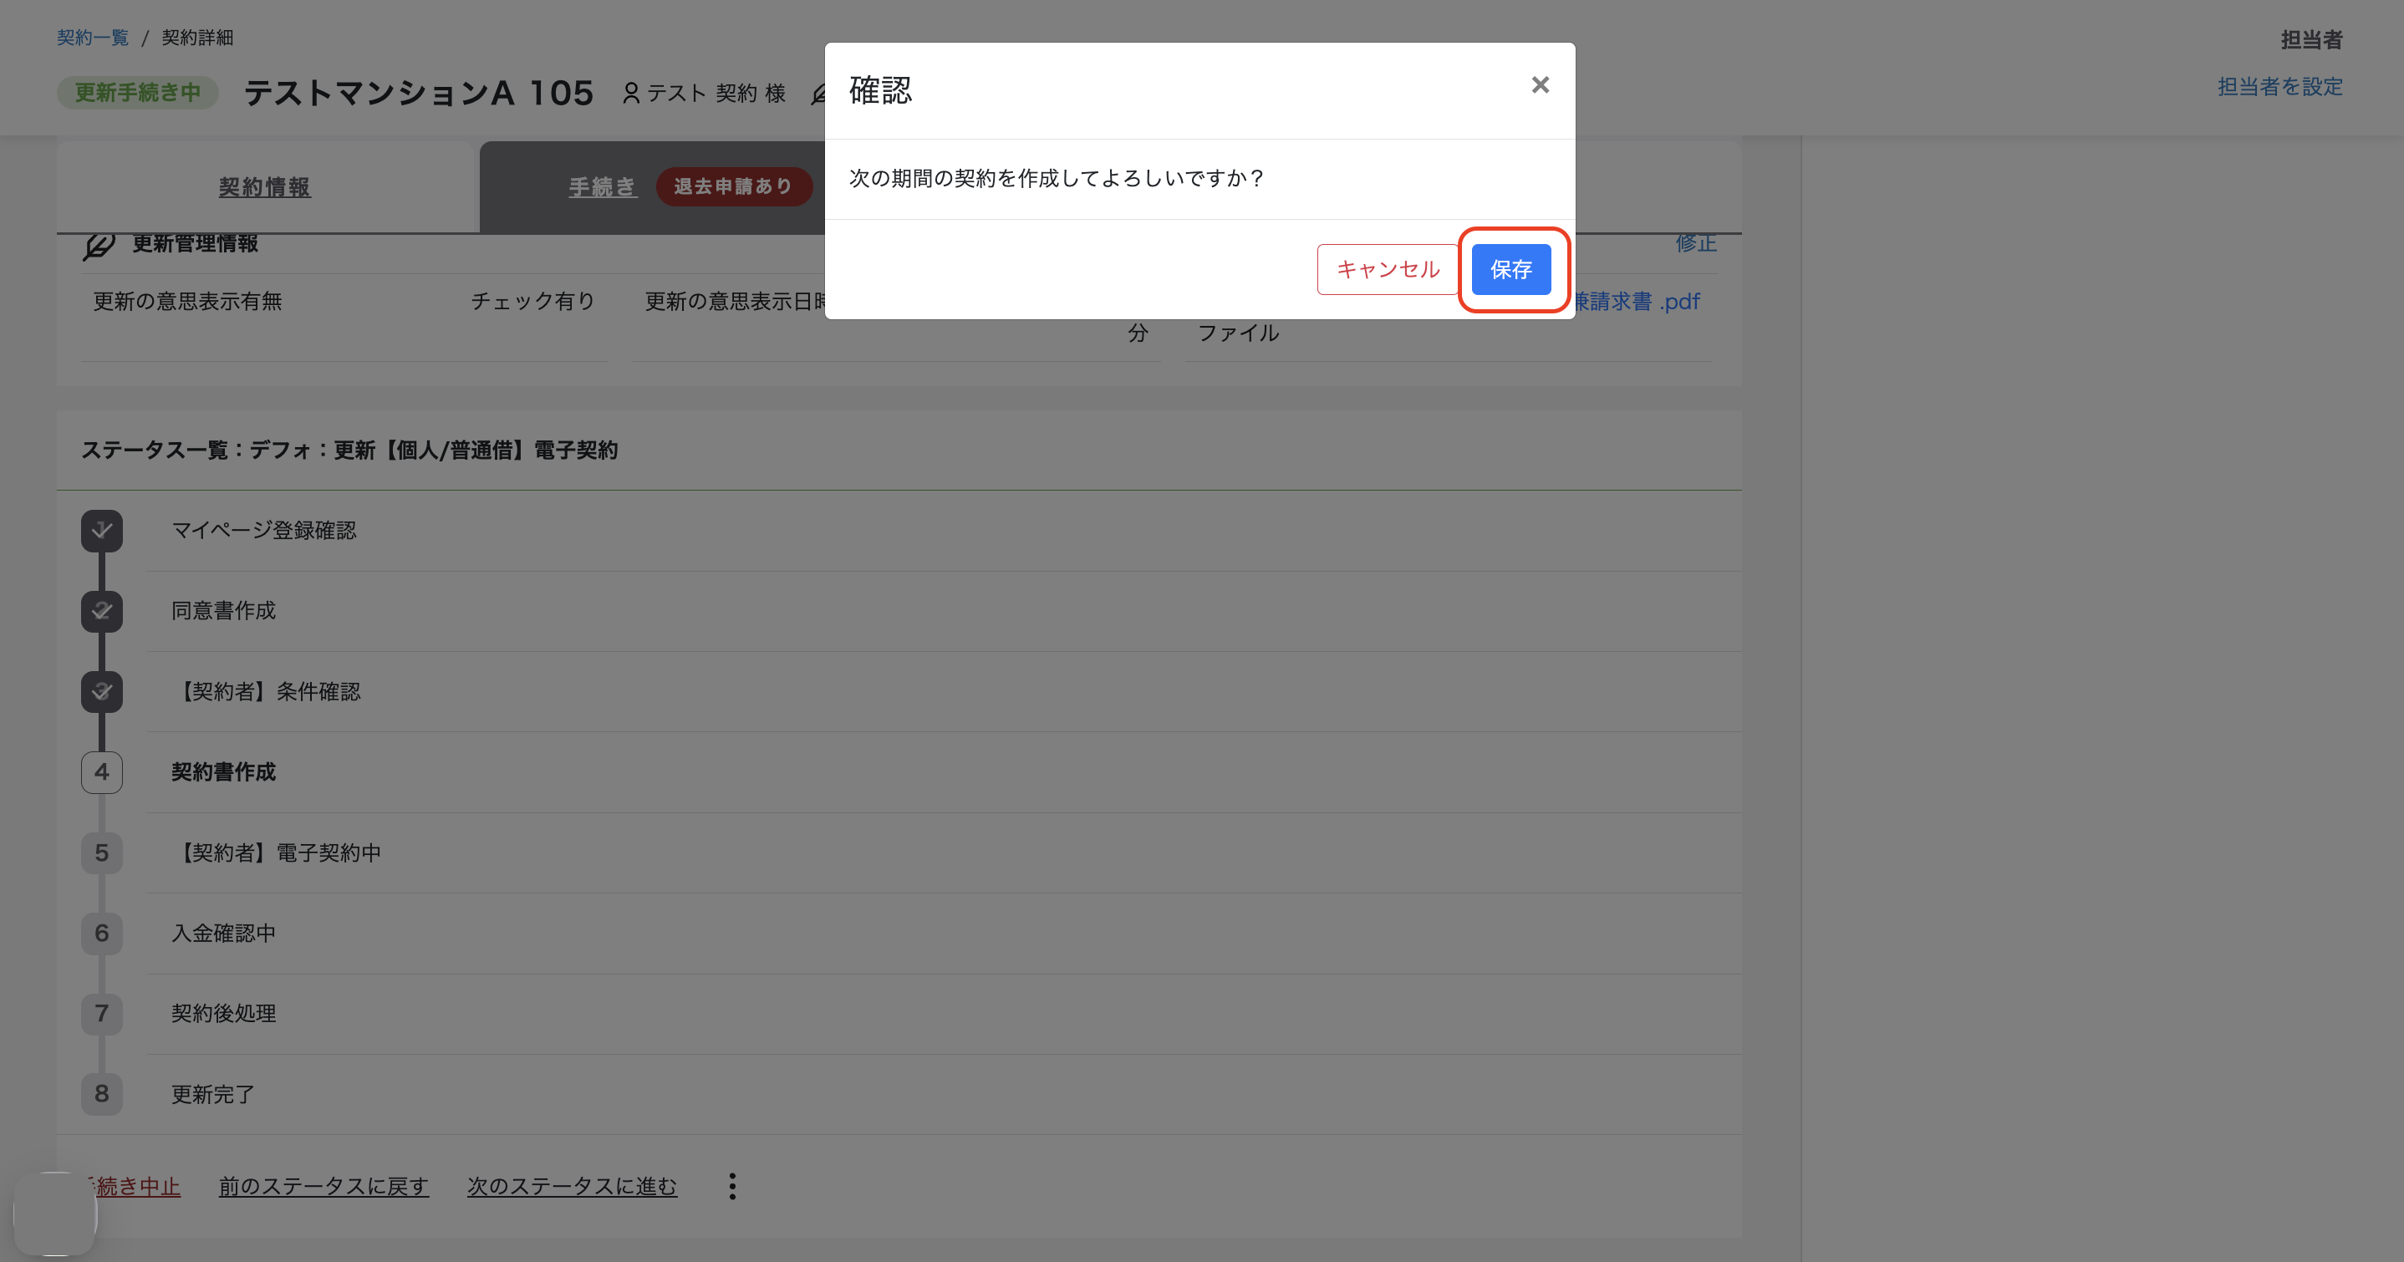Click the feather icon beside 更新管理情報
Viewport: 2404px width, 1262px height.
[99, 246]
